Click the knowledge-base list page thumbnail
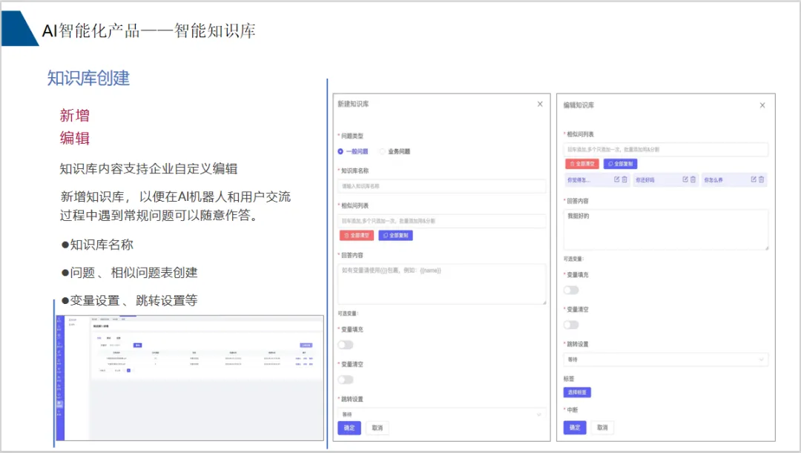Image resolution: width=801 pixels, height=453 pixels. (190, 378)
